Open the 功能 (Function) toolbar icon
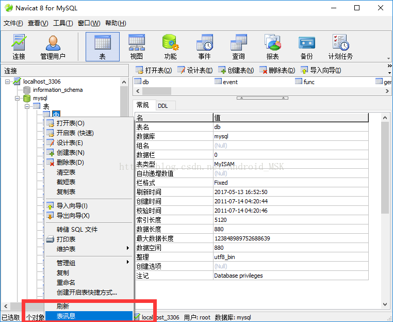 (170, 46)
